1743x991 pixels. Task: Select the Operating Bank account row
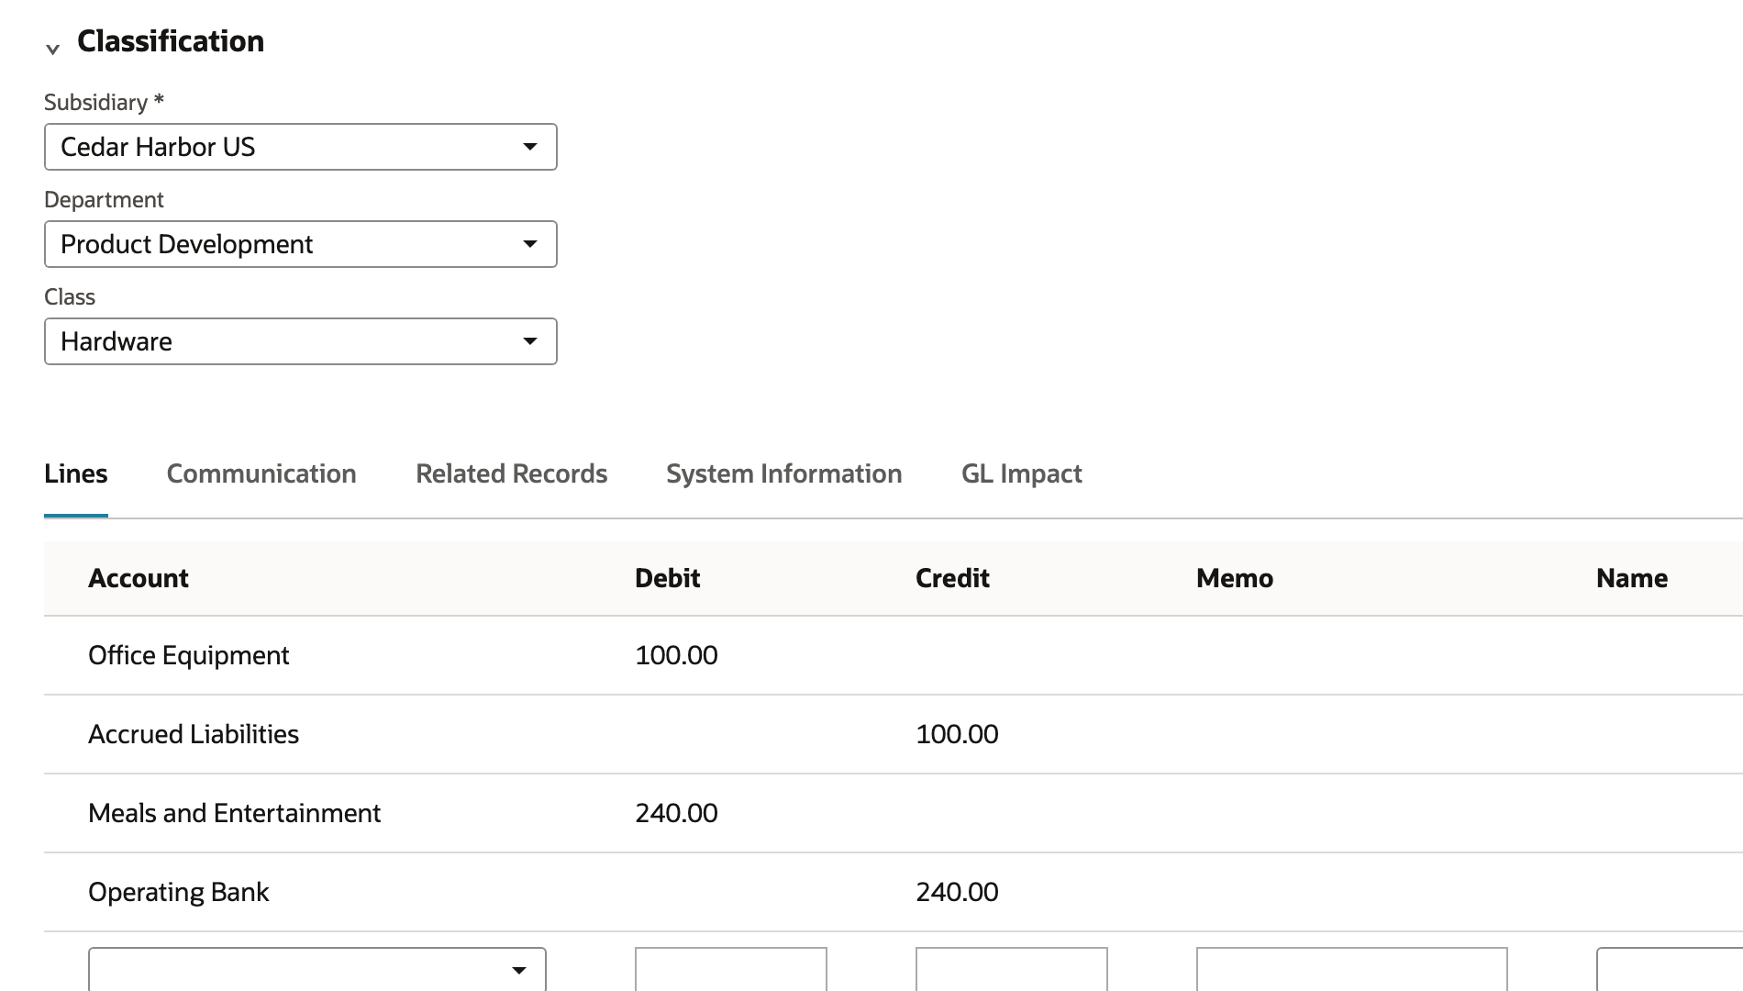(x=894, y=892)
